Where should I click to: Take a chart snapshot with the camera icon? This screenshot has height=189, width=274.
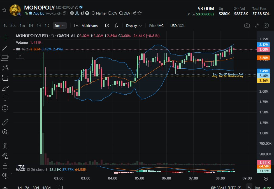click(x=247, y=25)
